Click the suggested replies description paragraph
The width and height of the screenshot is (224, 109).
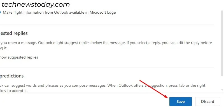(106, 45)
